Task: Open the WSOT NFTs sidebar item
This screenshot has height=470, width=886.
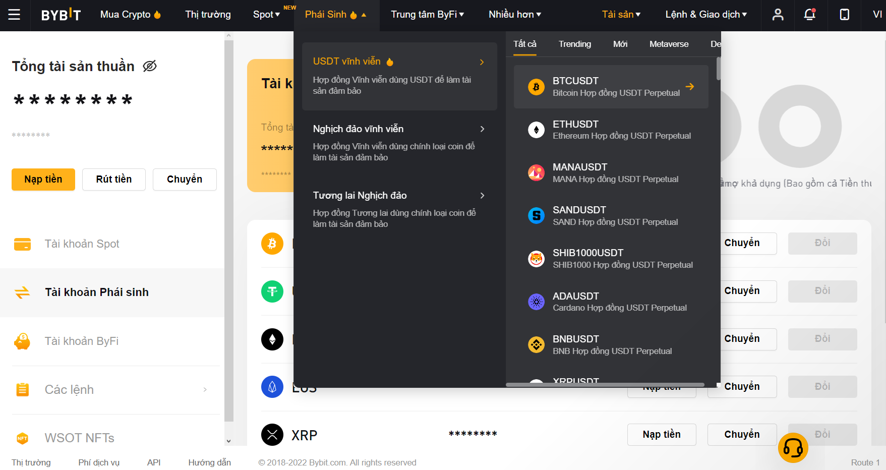Action: 112,438
